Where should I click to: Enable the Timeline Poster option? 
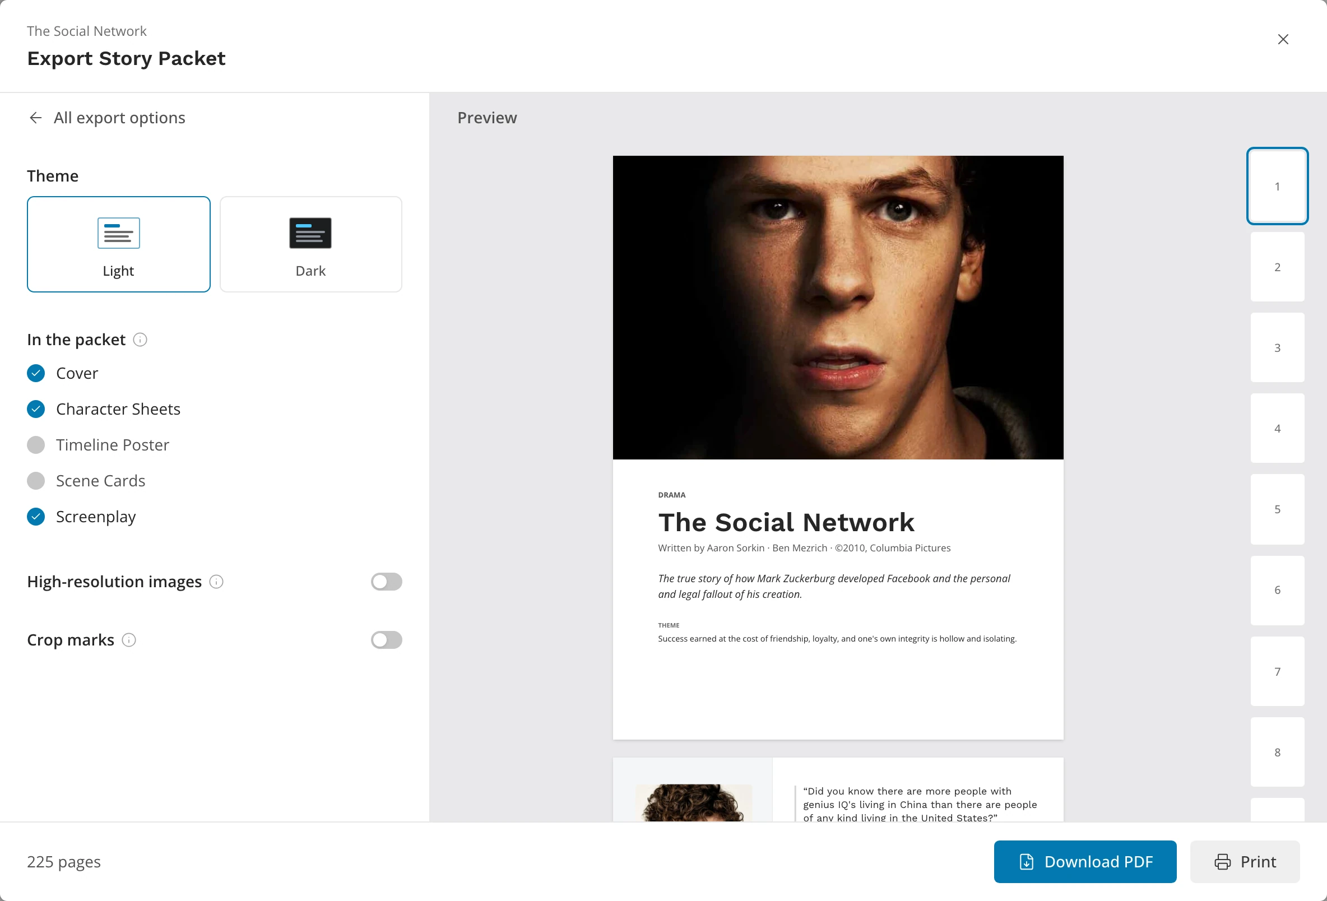pyautogui.click(x=36, y=445)
